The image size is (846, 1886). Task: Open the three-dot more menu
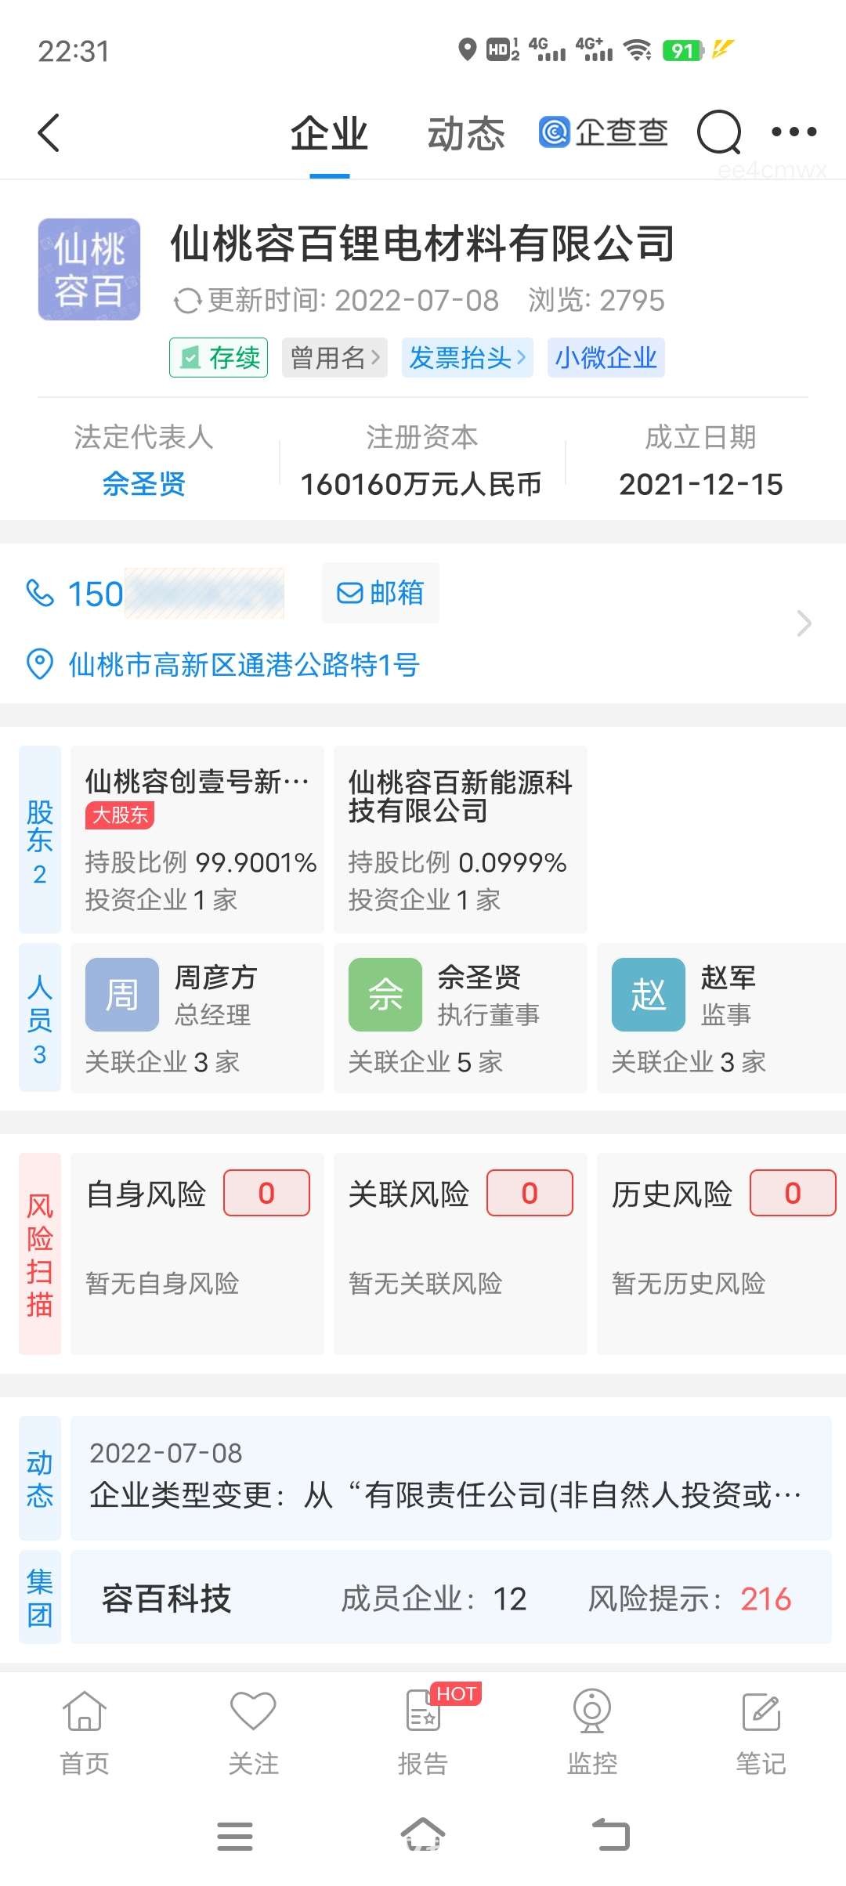794,132
